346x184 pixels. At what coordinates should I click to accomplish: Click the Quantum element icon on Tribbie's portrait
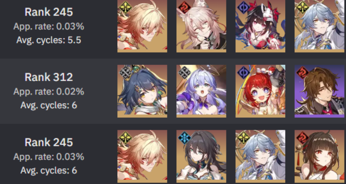(x=243, y=72)
